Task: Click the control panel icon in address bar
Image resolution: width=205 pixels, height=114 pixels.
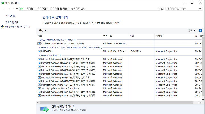Action: (21, 9)
